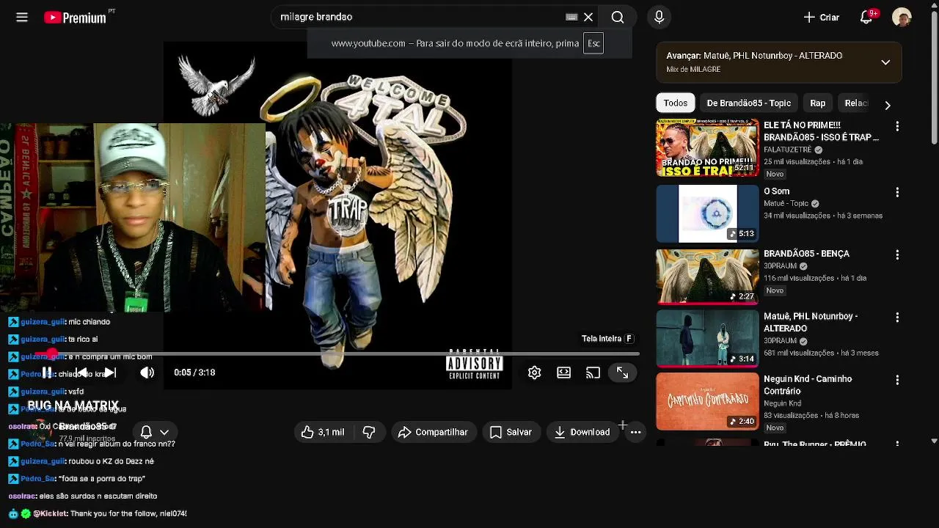The image size is (939, 528).
Task: Open the 'Matuê - Topic' channel link
Action: 786,204
